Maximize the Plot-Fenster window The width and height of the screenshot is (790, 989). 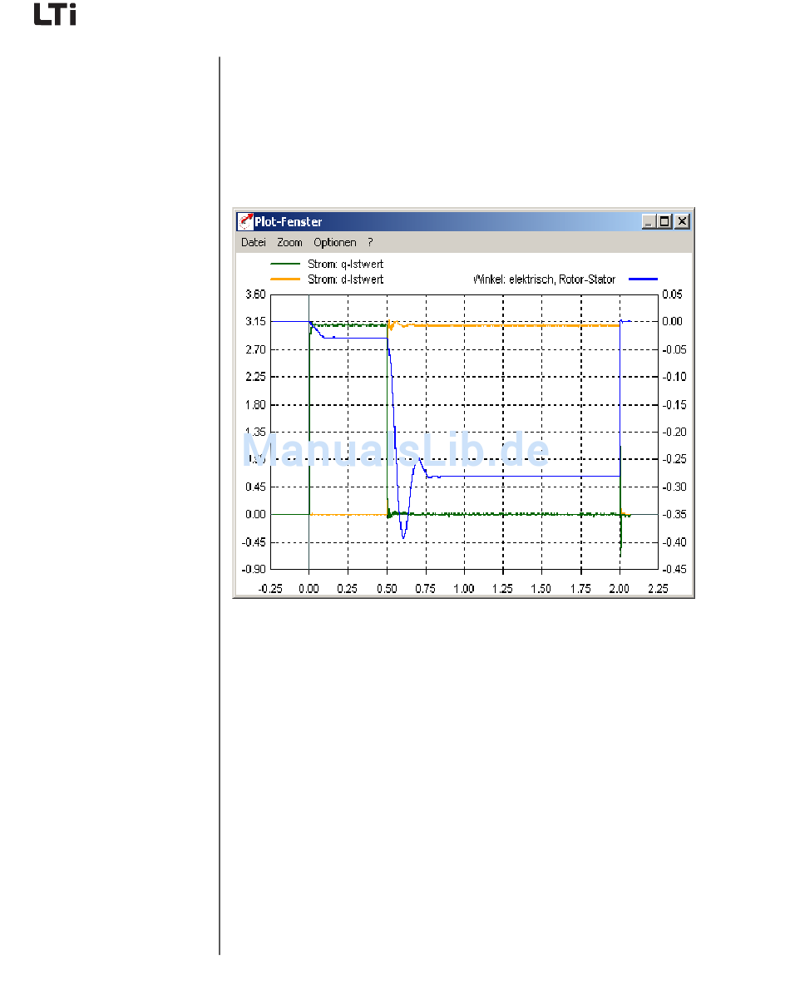664,221
